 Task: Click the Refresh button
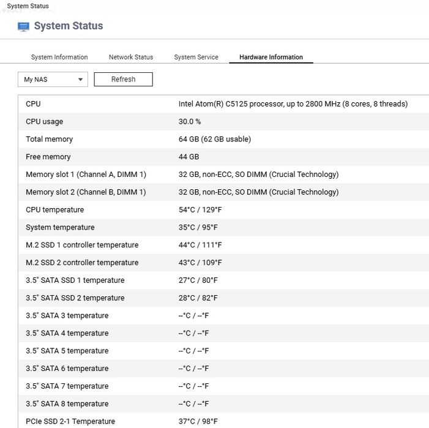click(x=123, y=80)
